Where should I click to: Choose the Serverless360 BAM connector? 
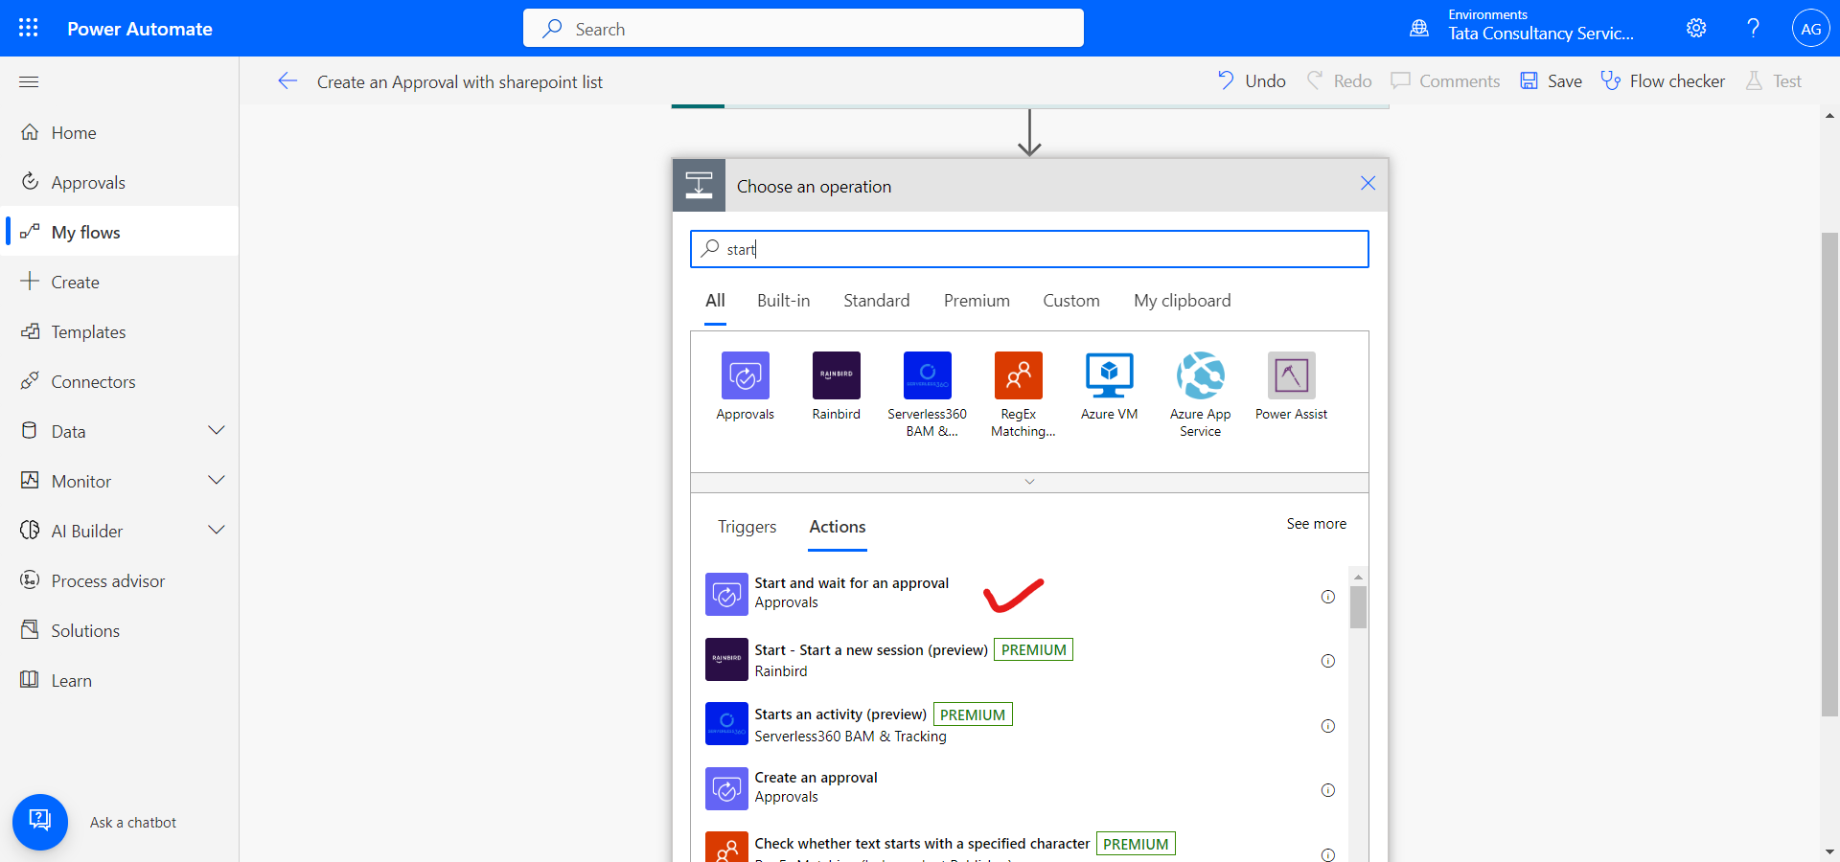927,375
